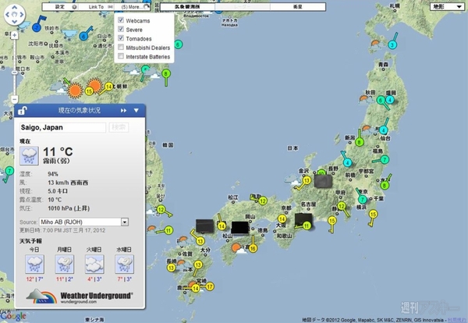Click yellow marker 15 on Chiba coast
The width and height of the screenshot is (468, 323).
(x=373, y=214)
